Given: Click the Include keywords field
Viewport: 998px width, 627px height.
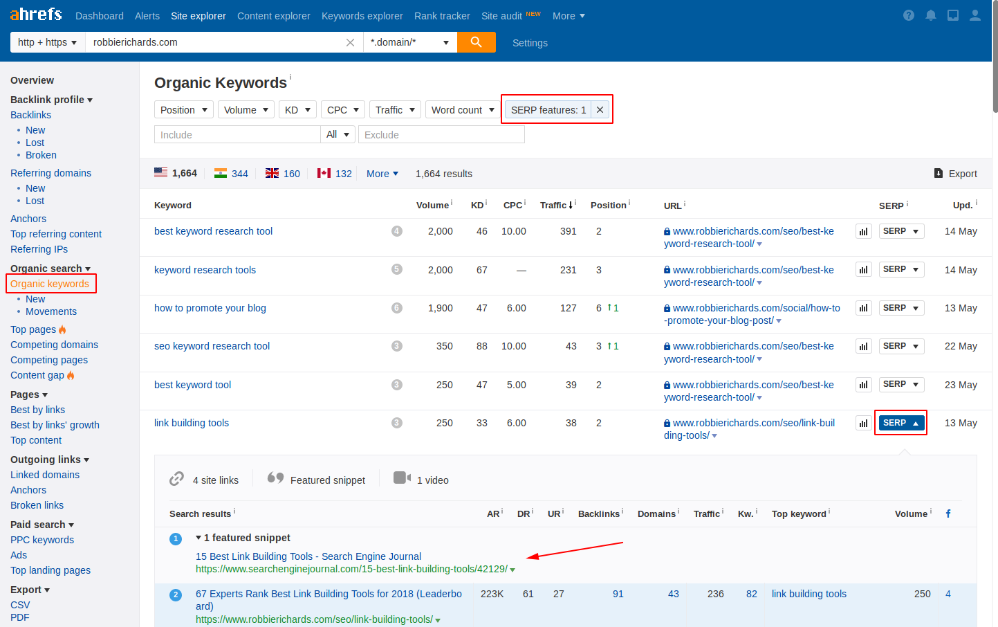Looking at the screenshot, I should (237, 134).
